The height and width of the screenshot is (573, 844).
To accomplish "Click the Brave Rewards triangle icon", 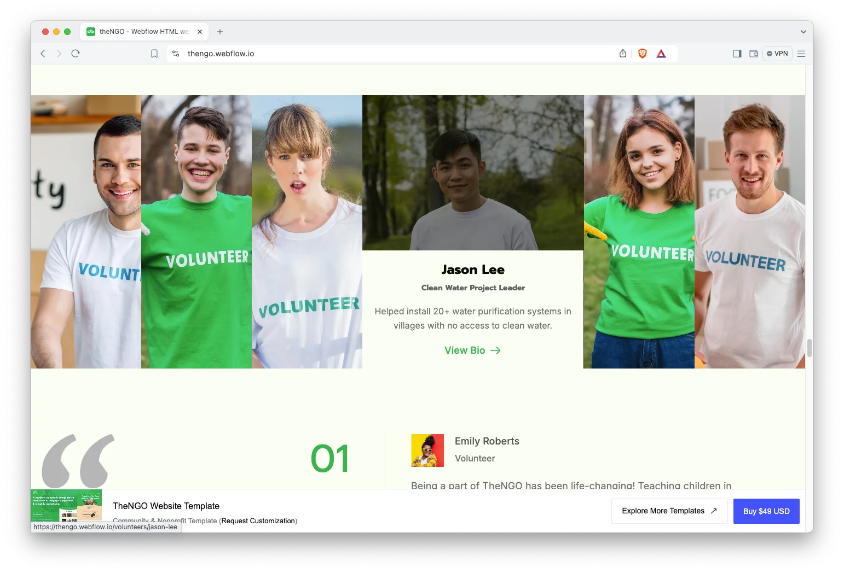I will click(661, 54).
